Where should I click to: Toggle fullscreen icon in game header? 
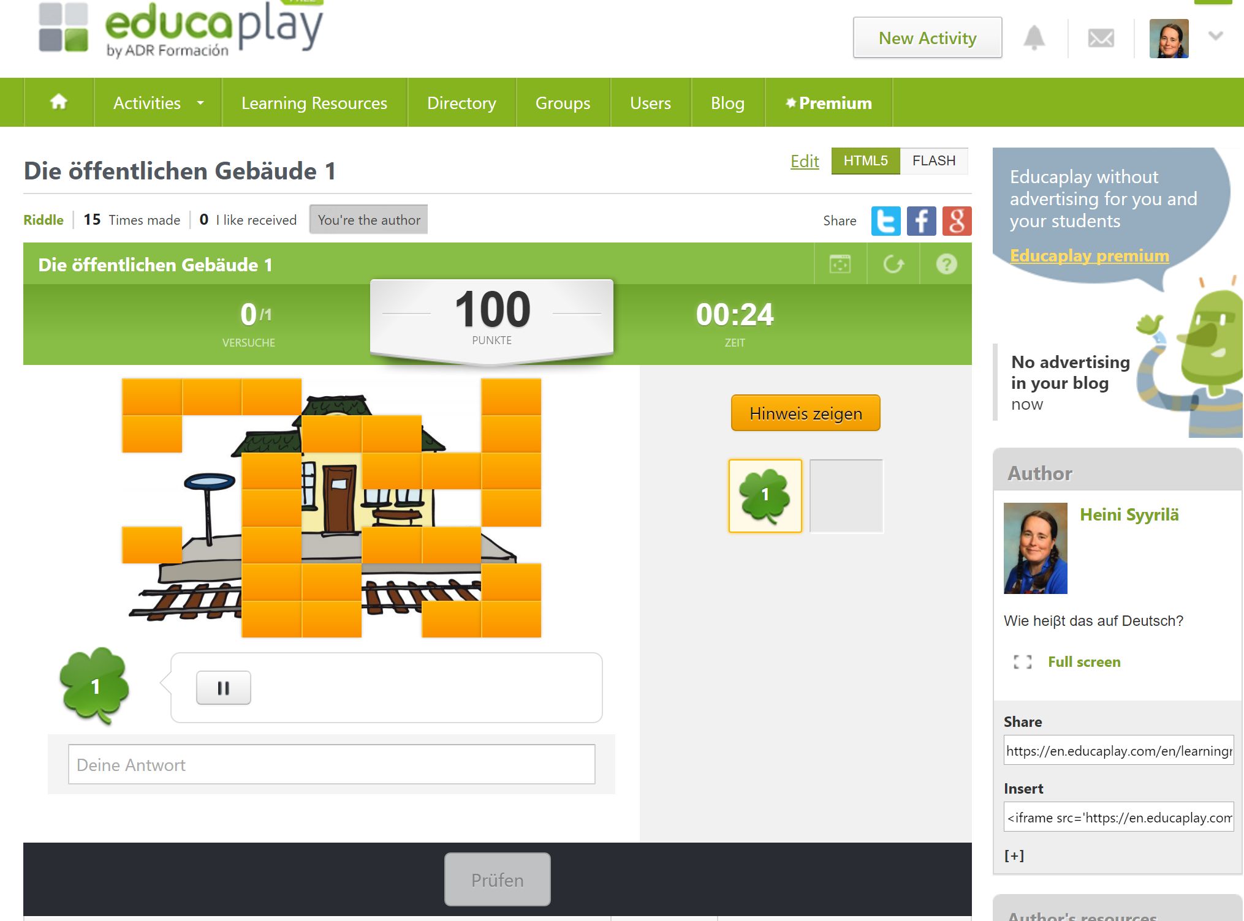[840, 265]
